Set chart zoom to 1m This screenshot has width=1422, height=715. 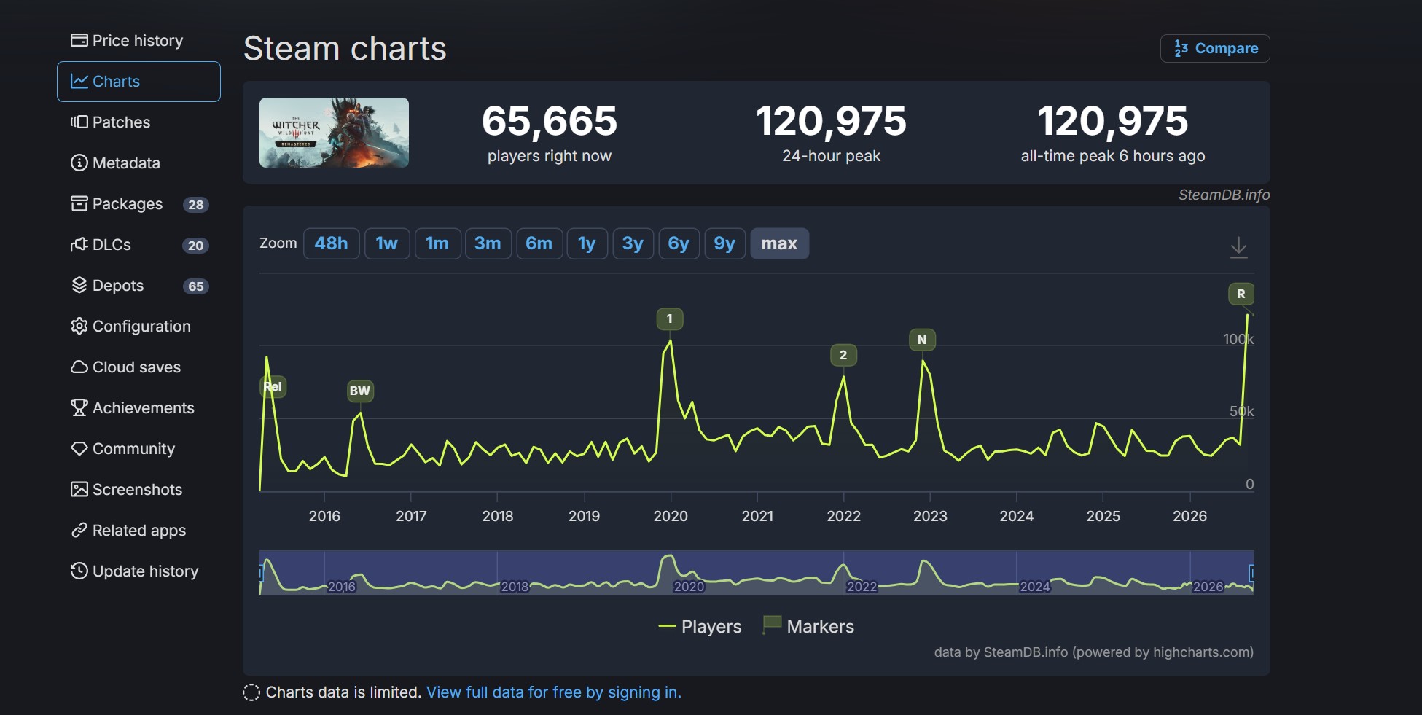point(437,243)
